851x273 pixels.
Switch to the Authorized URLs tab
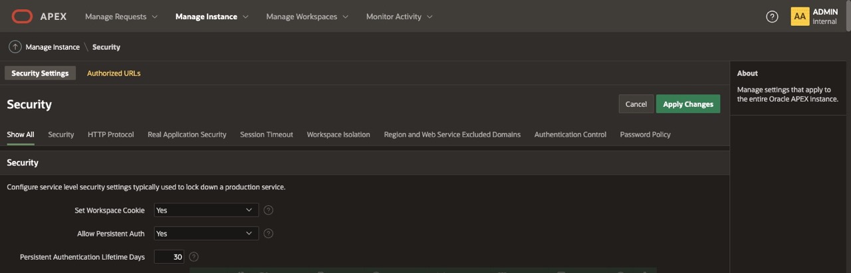[x=114, y=74]
